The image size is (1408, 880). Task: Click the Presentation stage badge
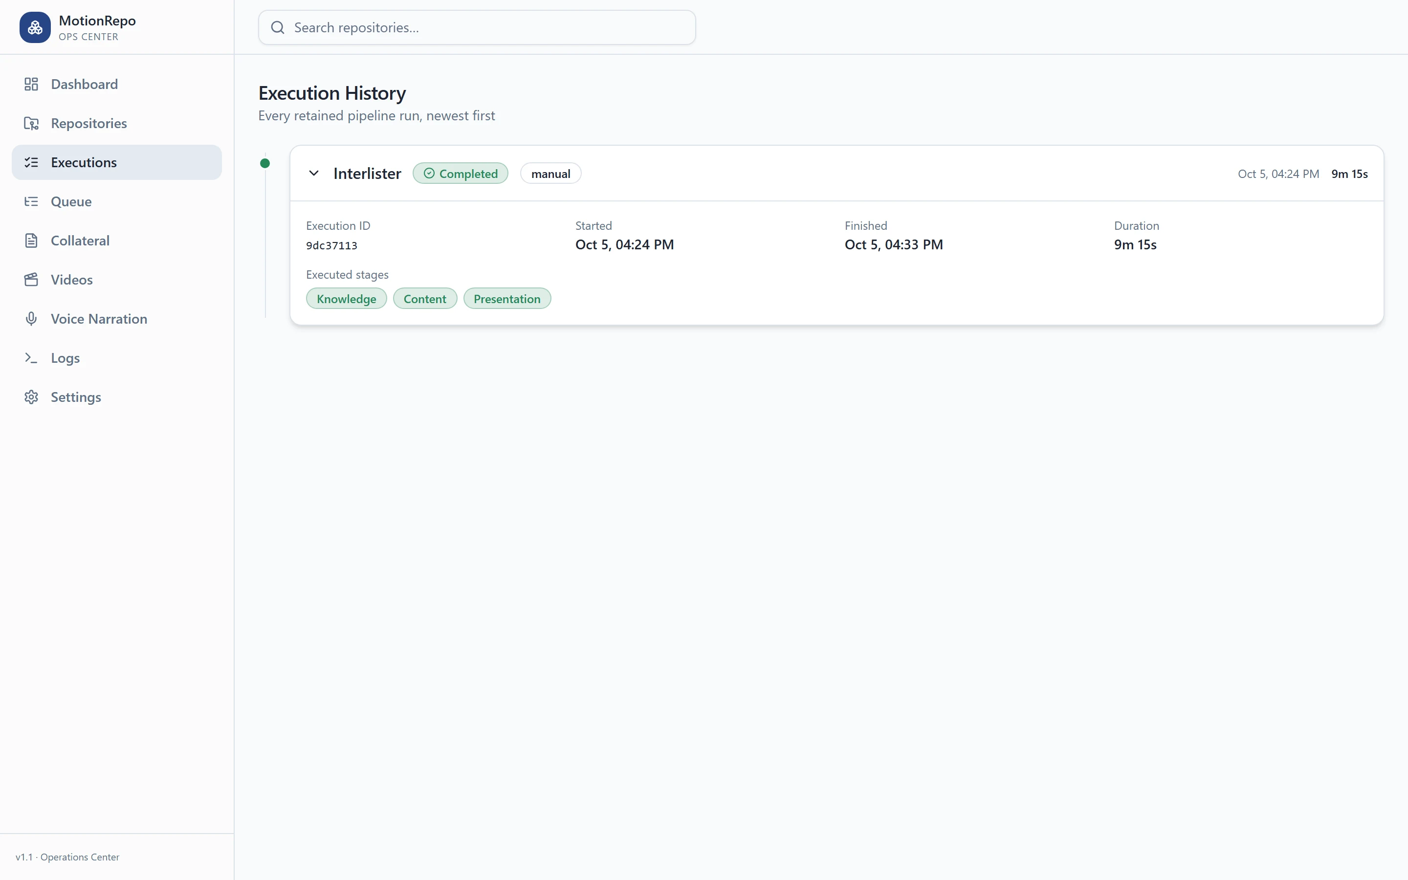point(507,299)
